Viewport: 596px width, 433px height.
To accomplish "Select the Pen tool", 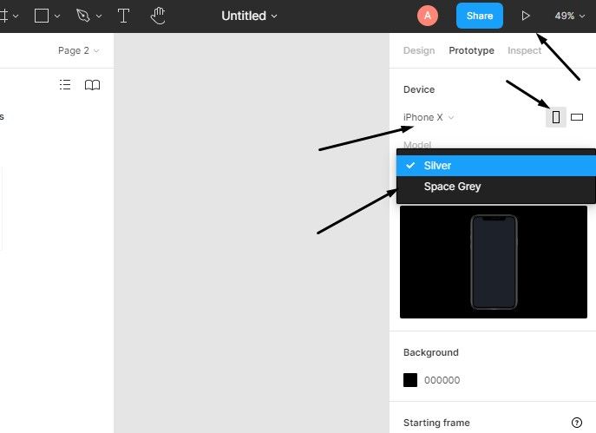I will coord(83,16).
